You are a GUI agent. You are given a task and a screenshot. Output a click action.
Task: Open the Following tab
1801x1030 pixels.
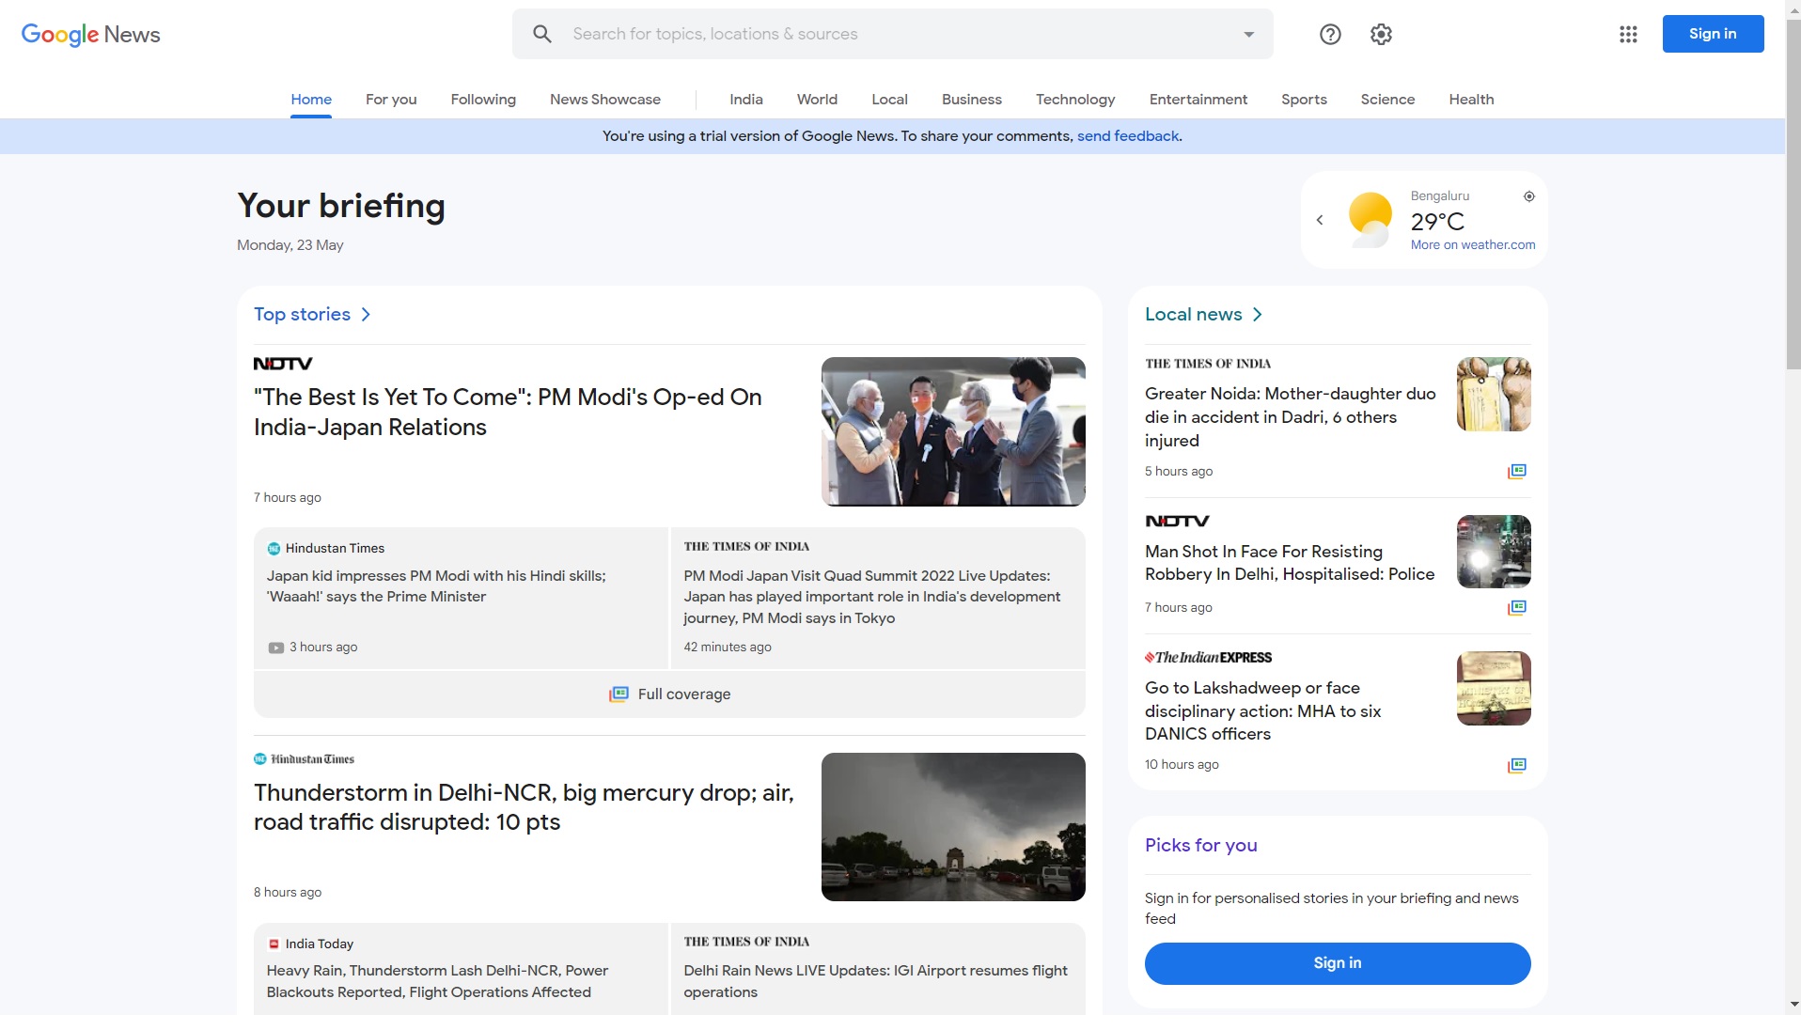(483, 100)
